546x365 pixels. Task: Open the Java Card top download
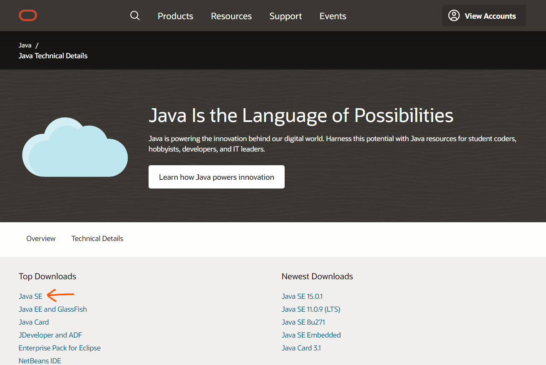[34, 322]
